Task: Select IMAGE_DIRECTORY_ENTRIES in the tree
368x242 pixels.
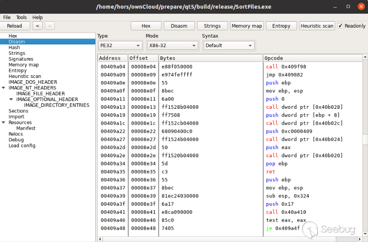Action: coord(56,105)
